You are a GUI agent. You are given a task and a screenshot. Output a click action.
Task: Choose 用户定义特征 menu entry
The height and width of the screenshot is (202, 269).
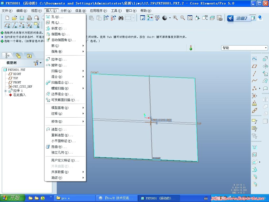tap(65, 160)
